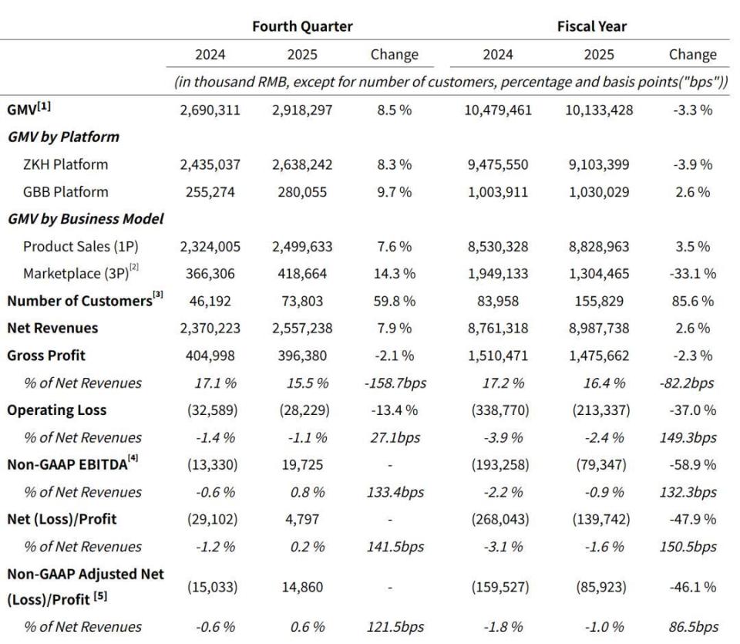Click the GMV by Platform section heading
The width and height of the screenshot is (740, 644).
(63, 137)
